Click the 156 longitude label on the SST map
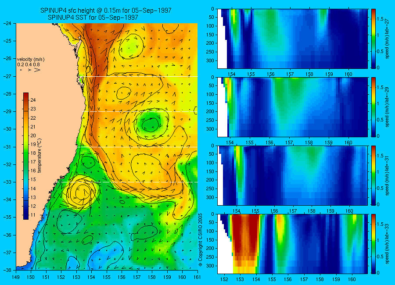 122,277
